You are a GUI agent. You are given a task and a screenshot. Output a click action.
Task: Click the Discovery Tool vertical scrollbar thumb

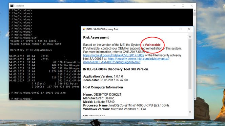coord(190,64)
